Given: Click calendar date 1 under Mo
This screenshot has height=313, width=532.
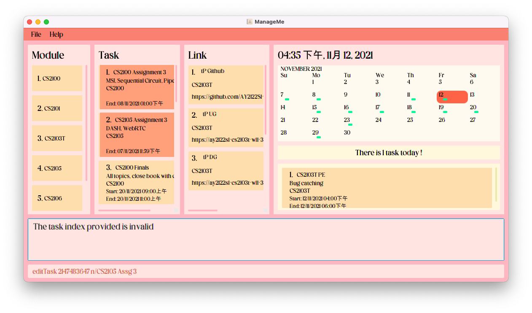Looking at the screenshot, I should coord(313,82).
